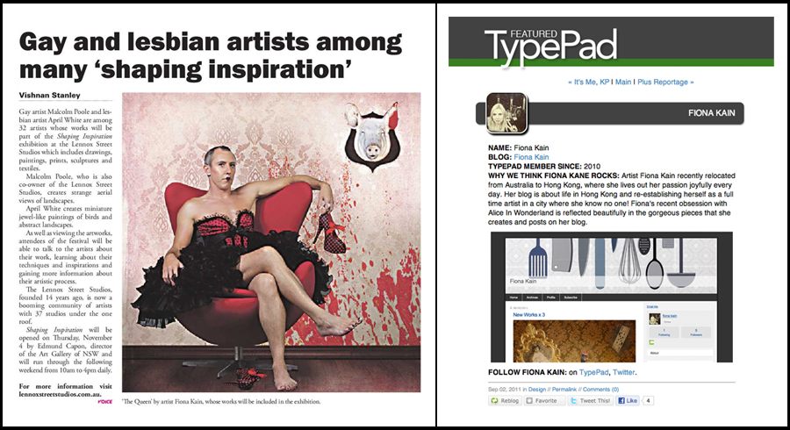This screenshot has width=790, height=430.
Task: Click The Queen artwork photo in article
Action: (x=271, y=242)
